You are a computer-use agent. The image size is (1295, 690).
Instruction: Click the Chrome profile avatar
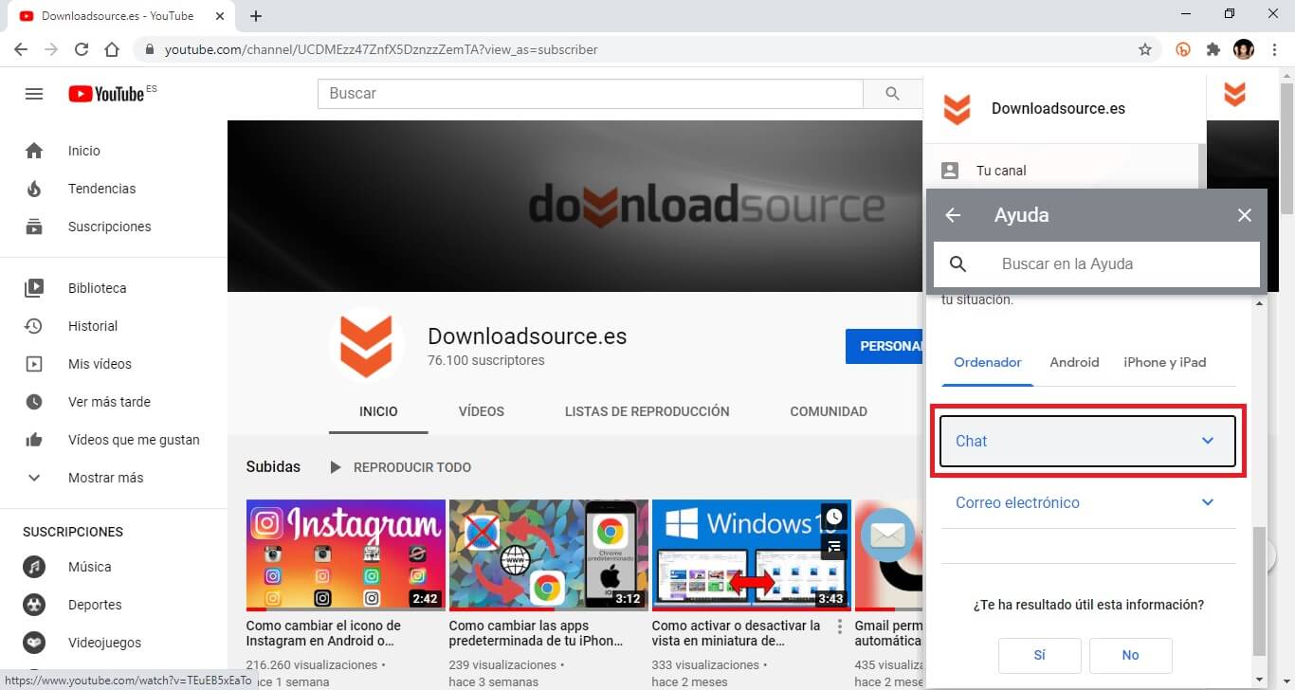1244,49
